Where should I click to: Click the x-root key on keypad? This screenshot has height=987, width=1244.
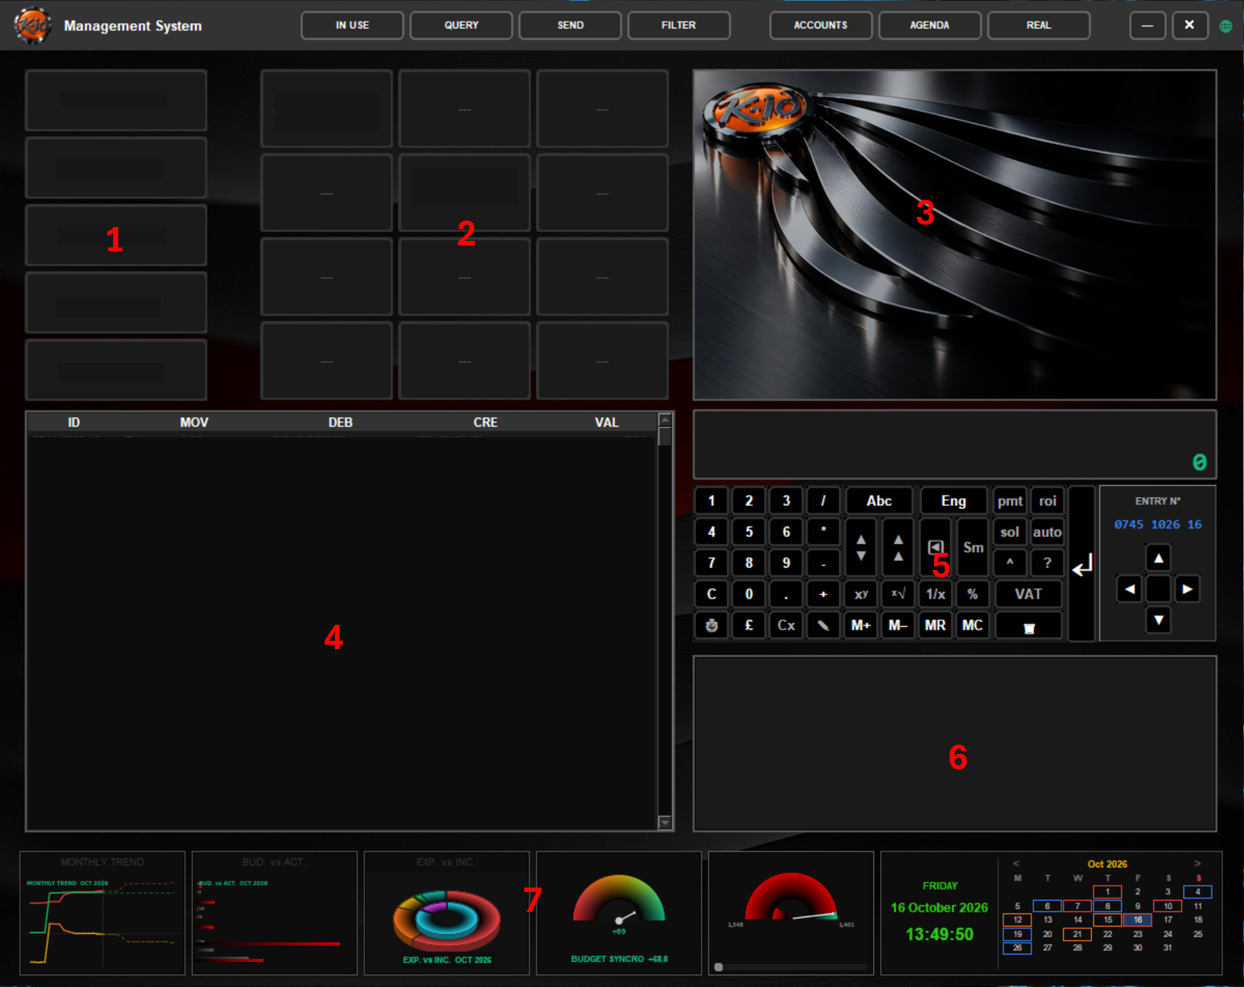899,594
